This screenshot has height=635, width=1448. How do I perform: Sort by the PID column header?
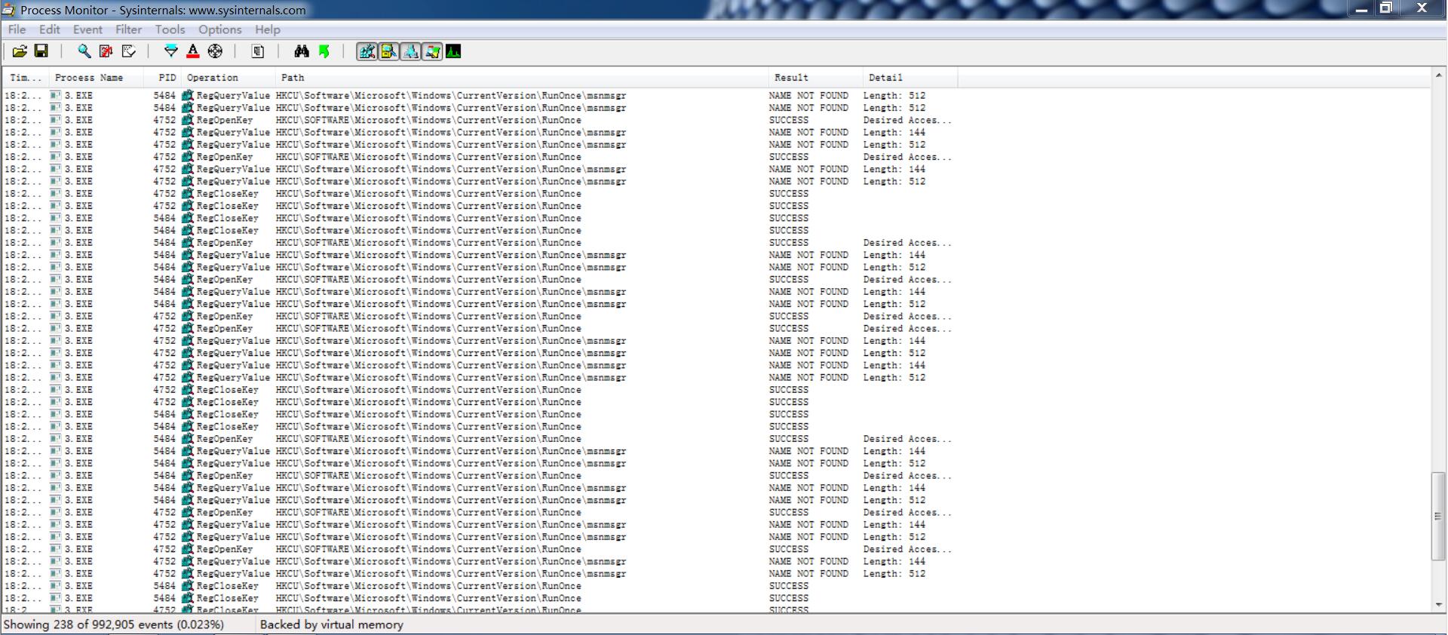coord(162,78)
